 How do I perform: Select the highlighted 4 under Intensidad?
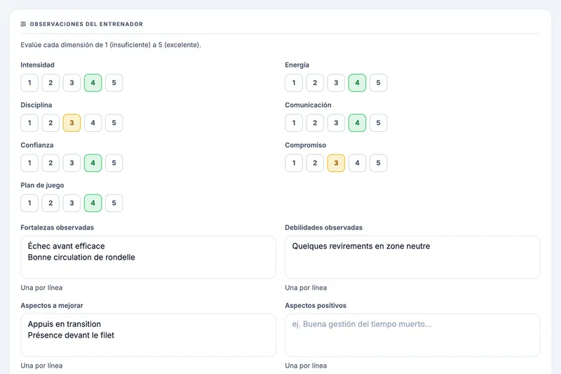pos(93,83)
